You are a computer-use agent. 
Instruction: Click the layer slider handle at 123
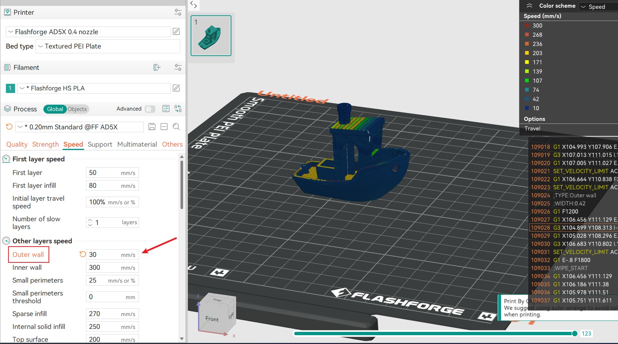(575, 333)
